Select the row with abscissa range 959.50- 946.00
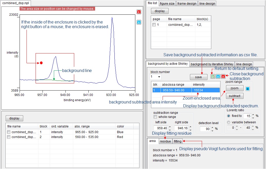This screenshot has width=267, height=169. 186,90
